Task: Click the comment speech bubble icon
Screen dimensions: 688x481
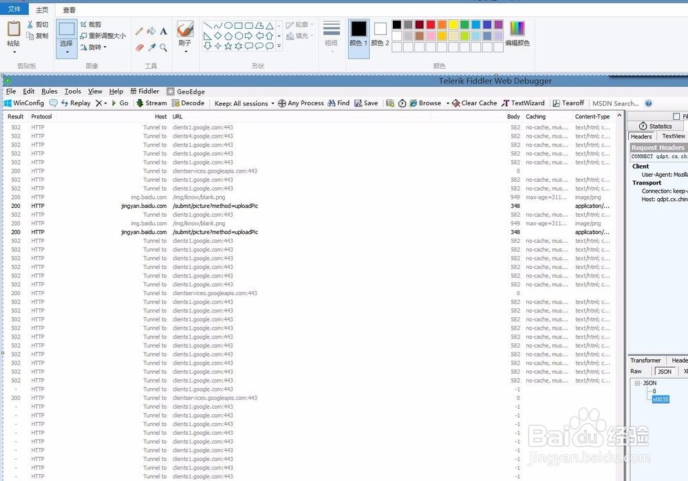Action: pos(53,103)
